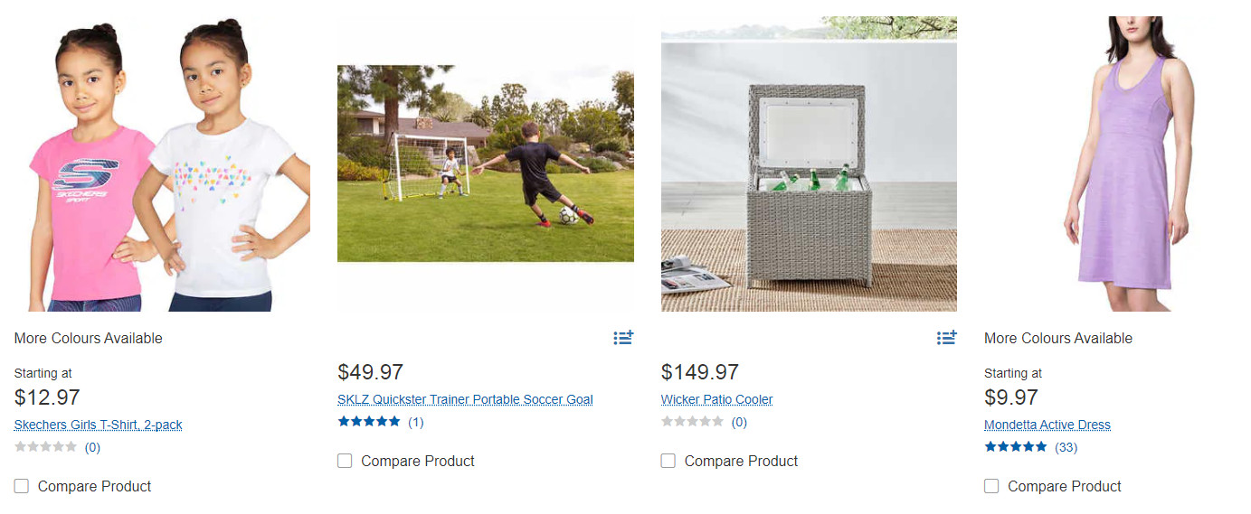Click add-to-list icon above SKLZ soccer goal price

pyautogui.click(x=623, y=338)
